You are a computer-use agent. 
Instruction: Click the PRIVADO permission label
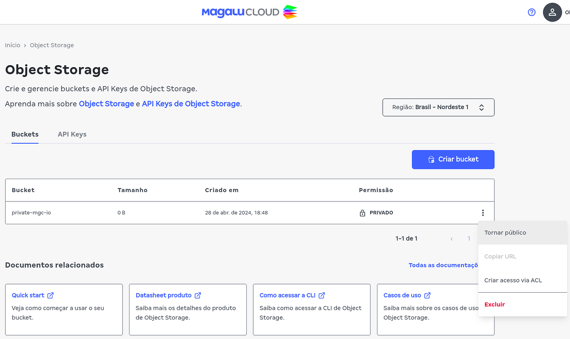coord(381,213)
